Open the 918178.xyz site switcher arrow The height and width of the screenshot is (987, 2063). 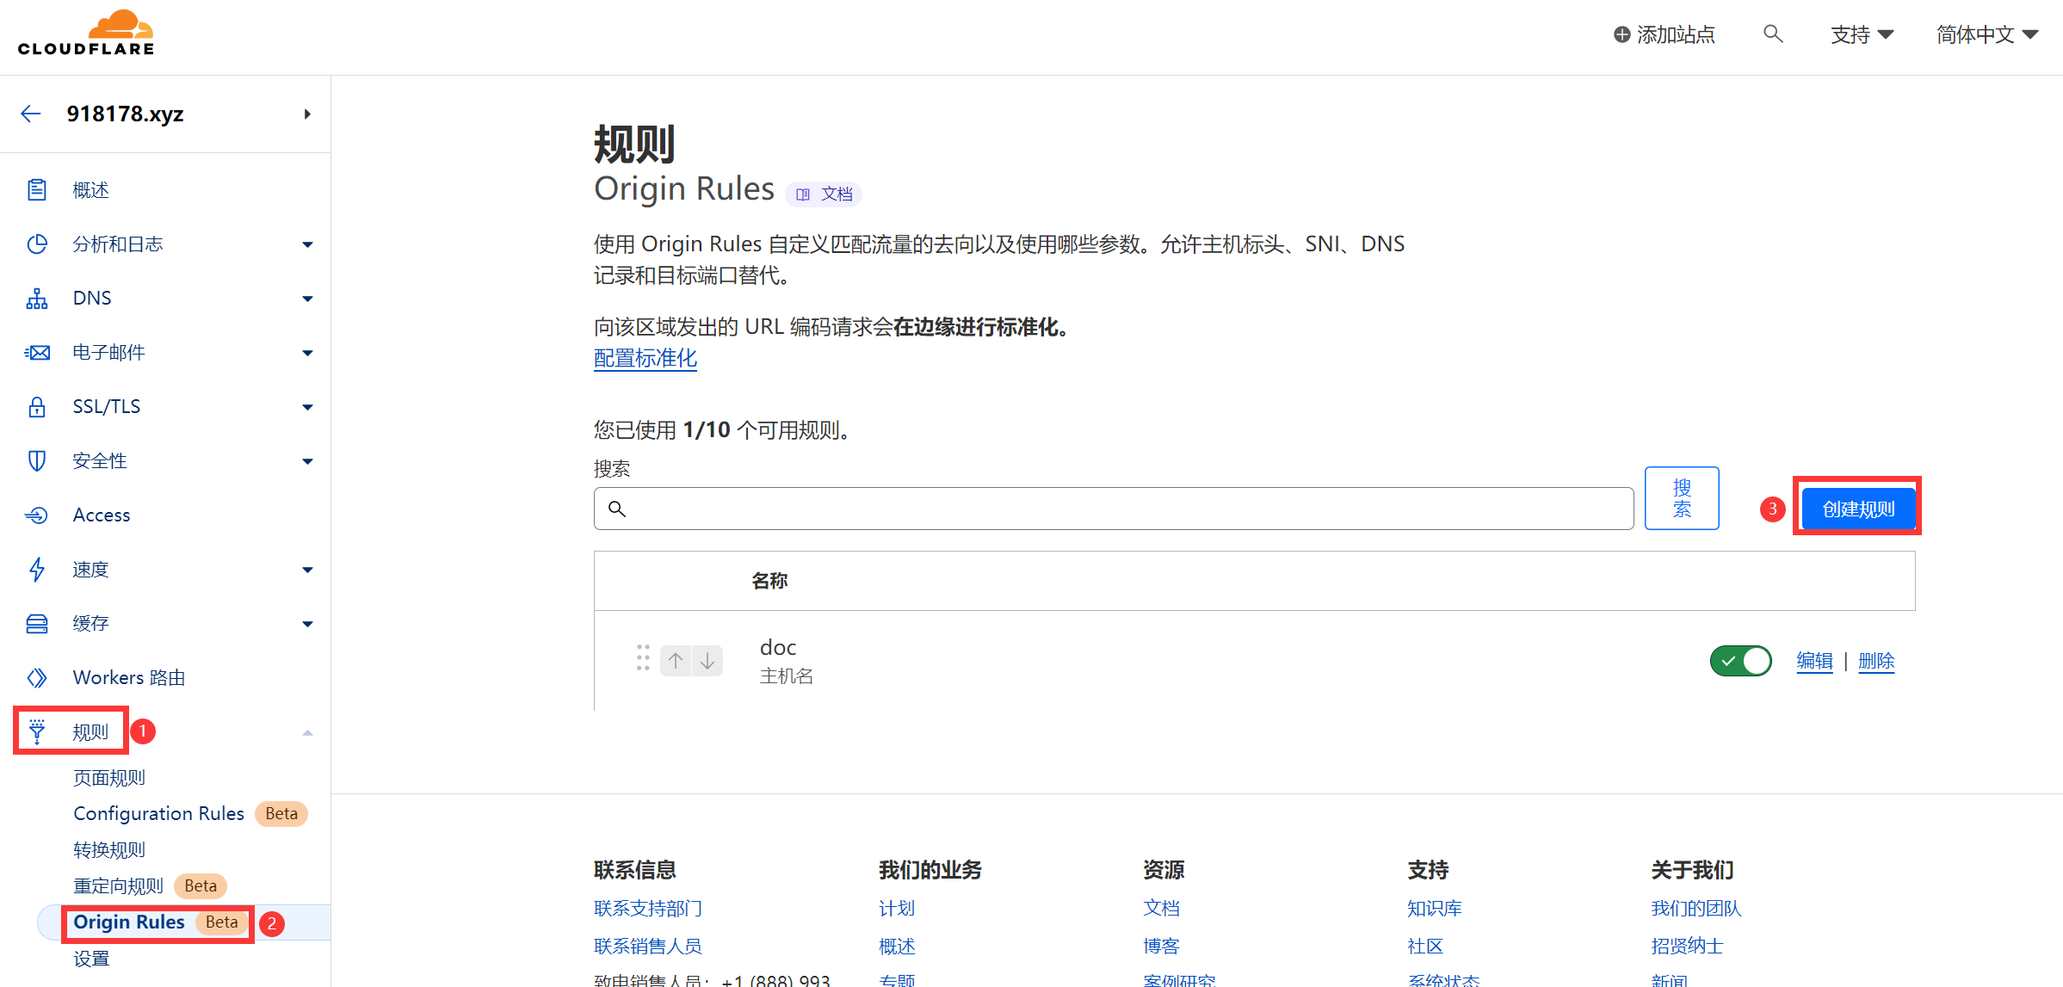tap(307, 114)
